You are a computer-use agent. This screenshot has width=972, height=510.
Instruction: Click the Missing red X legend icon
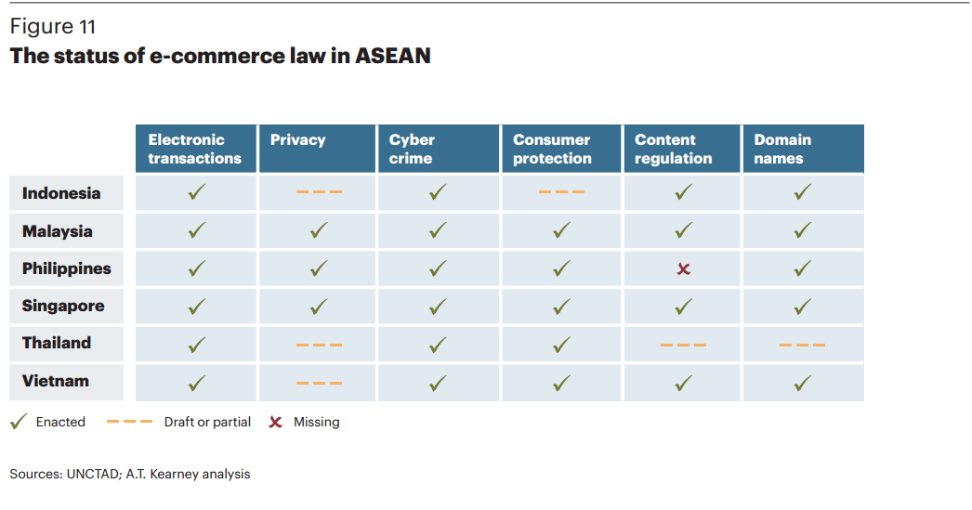(275, 422)
